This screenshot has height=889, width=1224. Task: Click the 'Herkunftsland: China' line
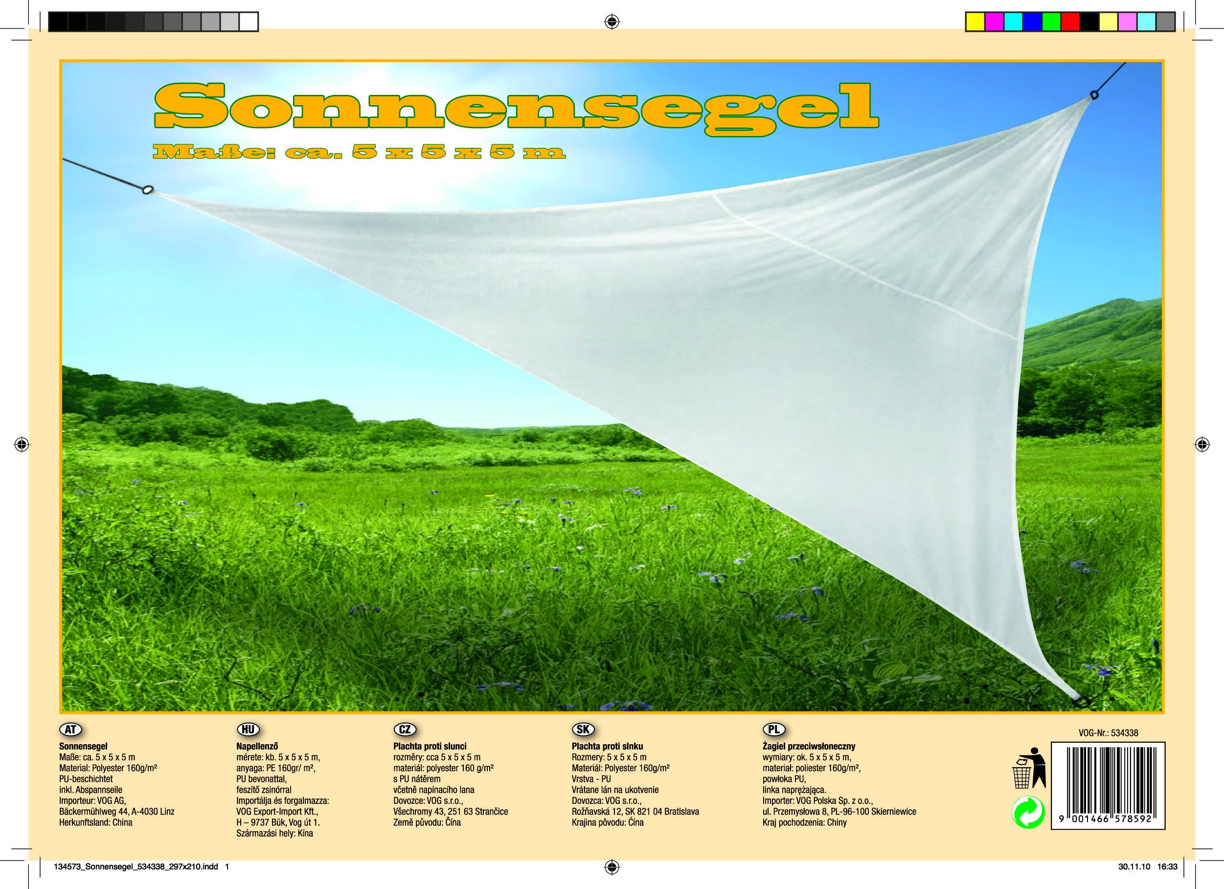pyautogui.click(x=95, y=822)
